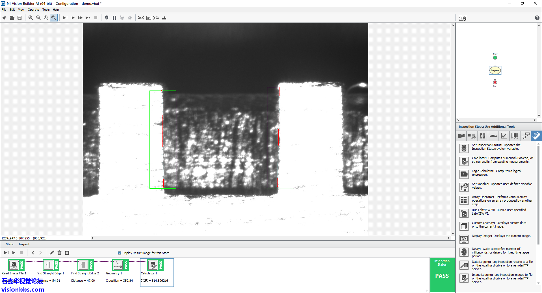The height and width of the screenshot is (293, 542).
Task: Open the Acquire Images camera tab
Action: coord(461,136)
